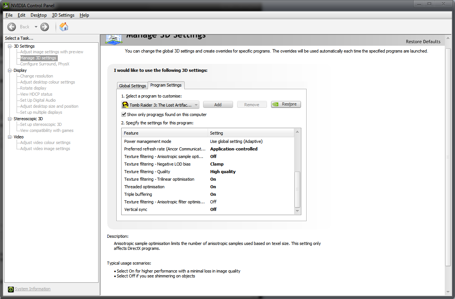Click the NVIDIA logo on Restore button
Image resolution: width=455 pixels, height=299 pixels.
click(276, 104)
